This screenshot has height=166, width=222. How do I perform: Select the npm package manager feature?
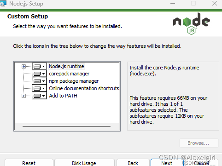pos(74,81)
